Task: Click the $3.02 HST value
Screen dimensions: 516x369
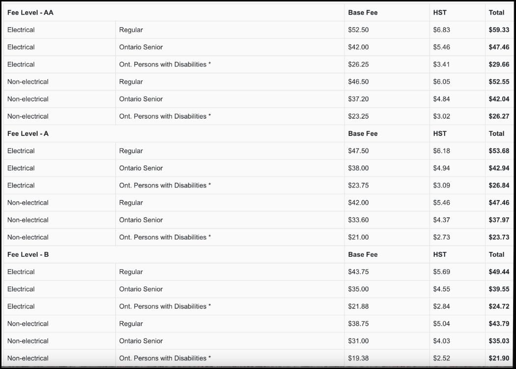Action: pyautogui.click(x=441, y=116)
